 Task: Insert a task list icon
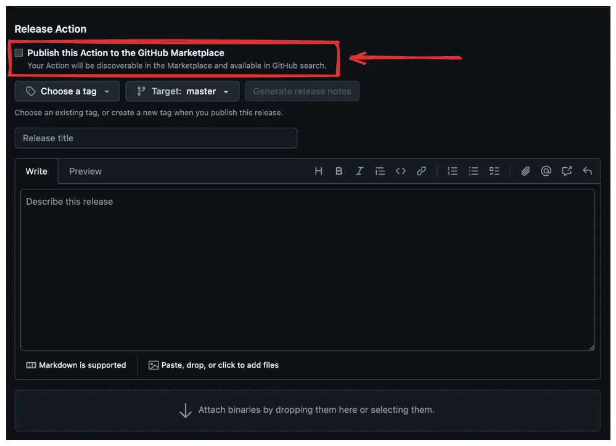pos(494,171)
